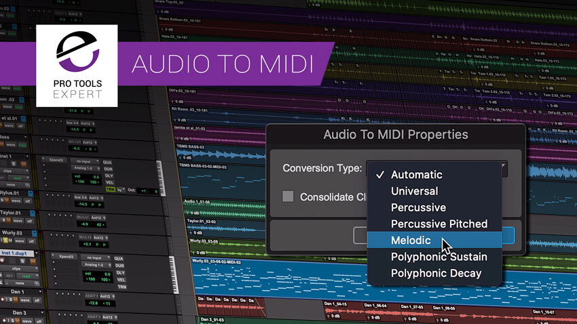Toggle the green TRN button on Inst 1

pyautogui.click(x=111, y=189)
